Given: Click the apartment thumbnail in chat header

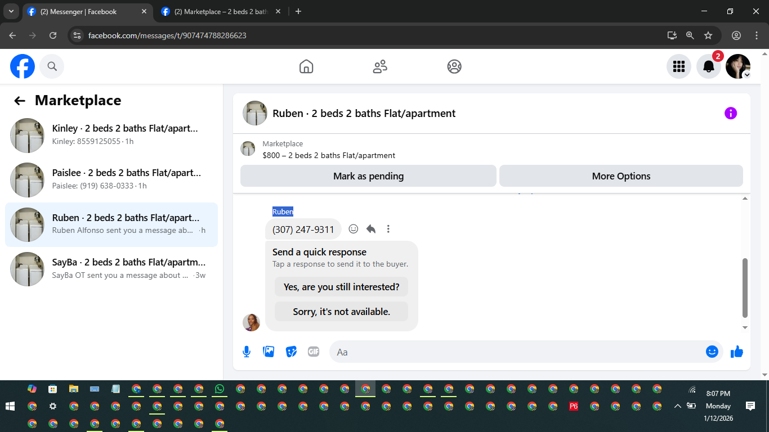Looking at the screenshot, I should 254,113.
